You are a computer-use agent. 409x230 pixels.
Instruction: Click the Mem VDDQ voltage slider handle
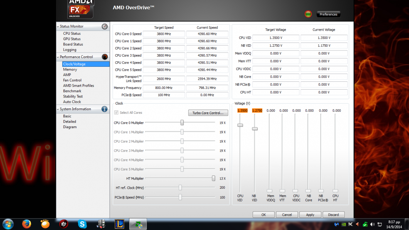(270, 191)
